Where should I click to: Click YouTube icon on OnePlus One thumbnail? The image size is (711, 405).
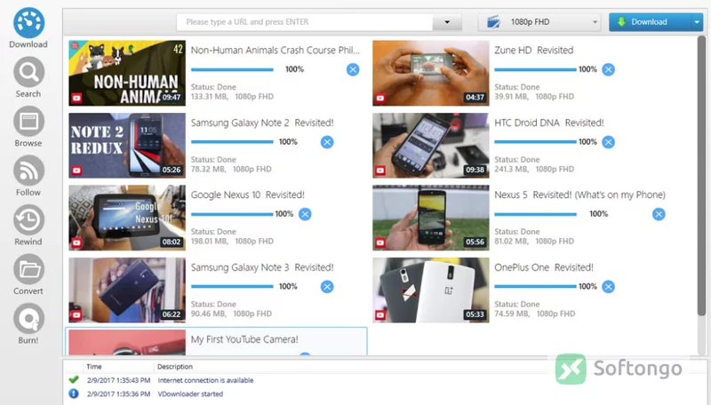click(380, 314)
